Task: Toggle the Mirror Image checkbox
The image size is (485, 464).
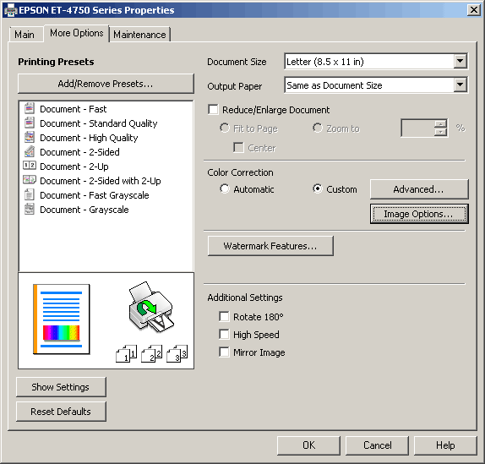Action: [224, 352]
